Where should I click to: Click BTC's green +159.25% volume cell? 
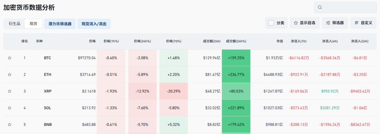pyautogui.click(x=236, y=58)
